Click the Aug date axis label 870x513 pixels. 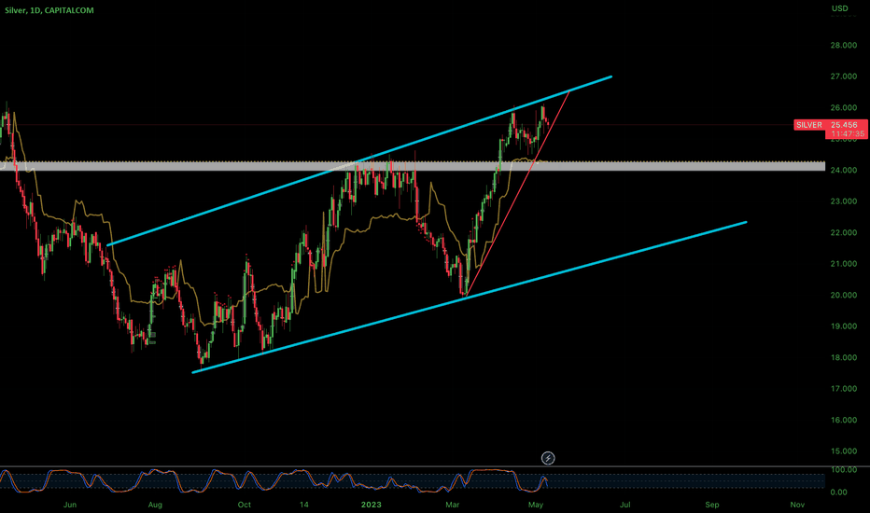(155, 505)
